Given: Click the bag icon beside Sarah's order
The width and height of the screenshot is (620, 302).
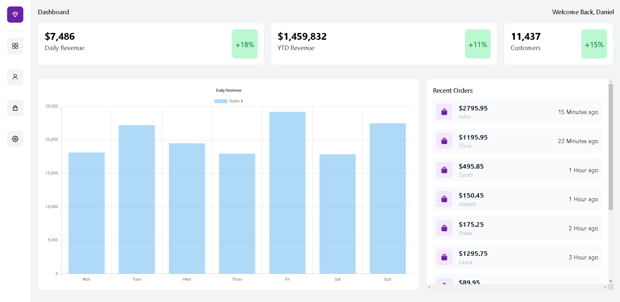Looking at the screenshot, I should click(x=444, y=170).
